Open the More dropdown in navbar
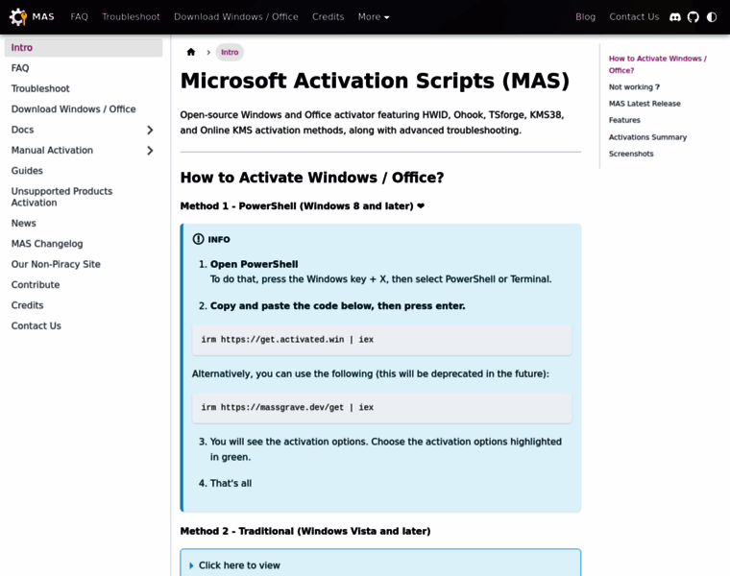This screenshot has width=730, height=576. click(374, 16)
